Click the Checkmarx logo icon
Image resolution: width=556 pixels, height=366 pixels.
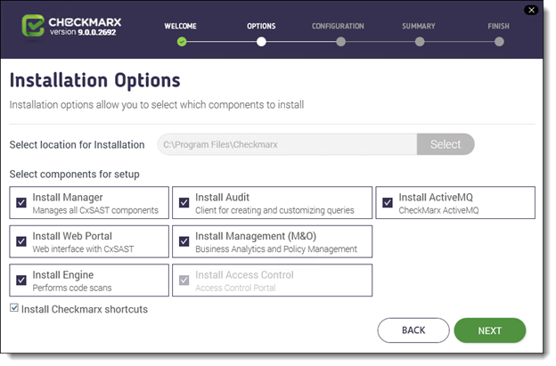[33, 26]
